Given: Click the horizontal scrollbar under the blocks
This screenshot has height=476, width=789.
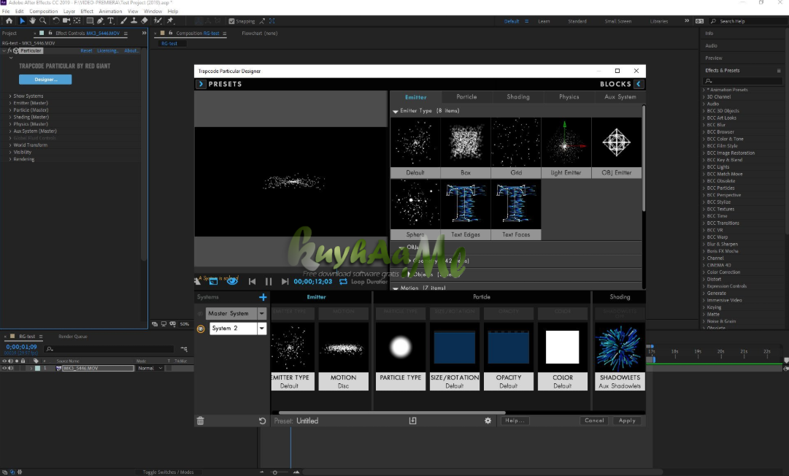Looking at the screenshot, I should (x=392, y=412).
